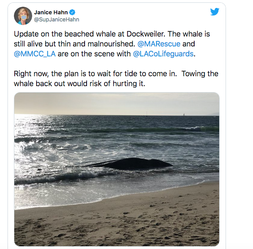
Task: Open the Twitter bird logo
Action: tap(215, 12)
